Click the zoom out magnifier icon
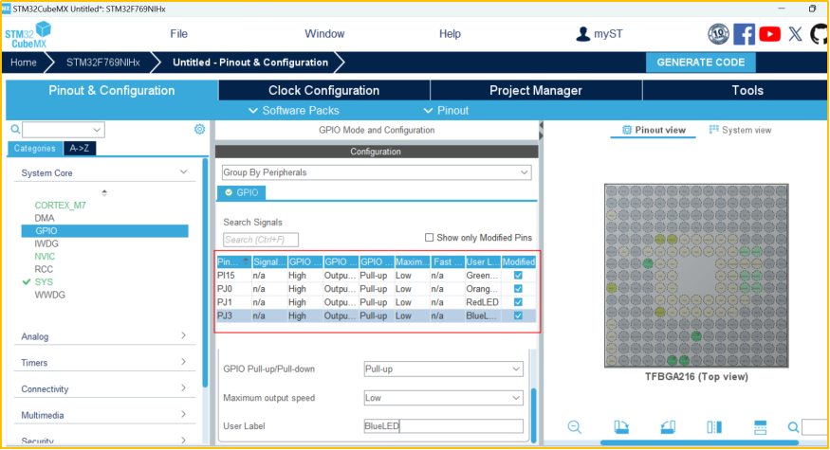 click(x=575, y=427)
